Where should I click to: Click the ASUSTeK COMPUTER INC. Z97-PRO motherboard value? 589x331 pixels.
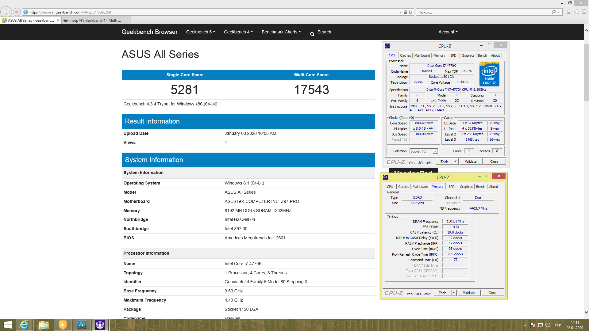coord(262,201)
